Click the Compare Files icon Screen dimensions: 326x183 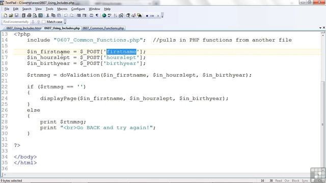(121, 15)
